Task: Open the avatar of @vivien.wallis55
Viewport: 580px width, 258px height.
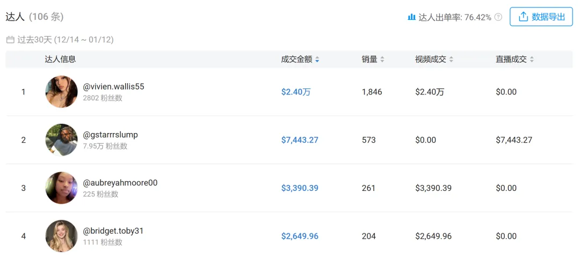Action: click(x=61, y=92)
